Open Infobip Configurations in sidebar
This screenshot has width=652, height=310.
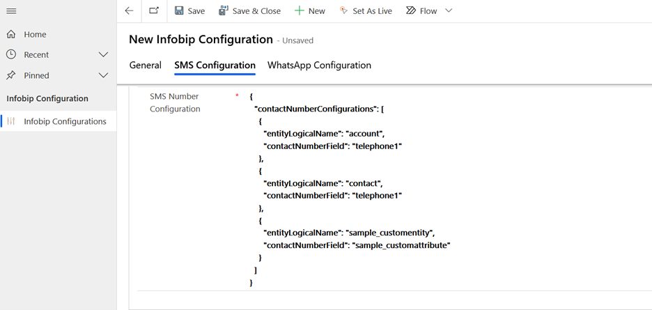click(64, 121)
